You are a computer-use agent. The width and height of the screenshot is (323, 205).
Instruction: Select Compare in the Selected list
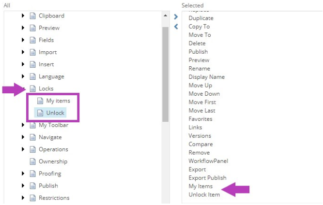[x=200, y=145]
